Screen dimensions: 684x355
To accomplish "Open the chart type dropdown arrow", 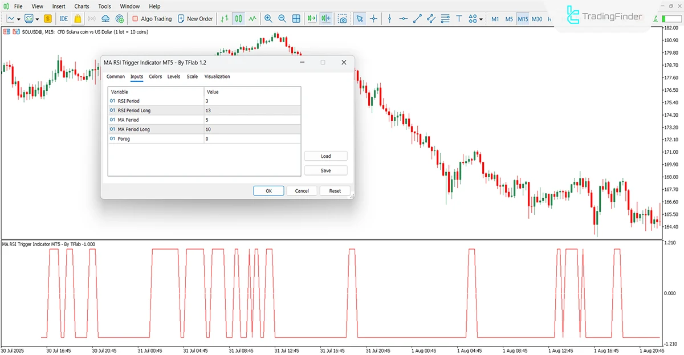I will coord(19,18).
